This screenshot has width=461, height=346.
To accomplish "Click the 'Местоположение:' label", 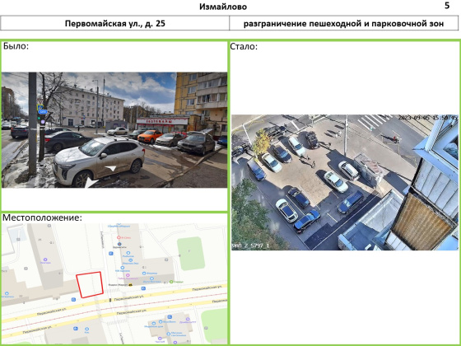I will [x=42, y=217].
